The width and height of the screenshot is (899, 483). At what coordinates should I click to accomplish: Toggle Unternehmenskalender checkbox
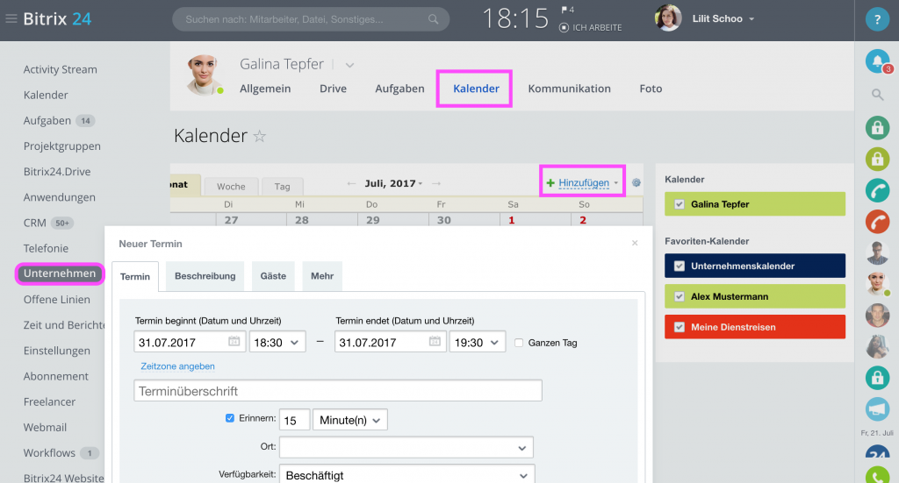[680, 266]
